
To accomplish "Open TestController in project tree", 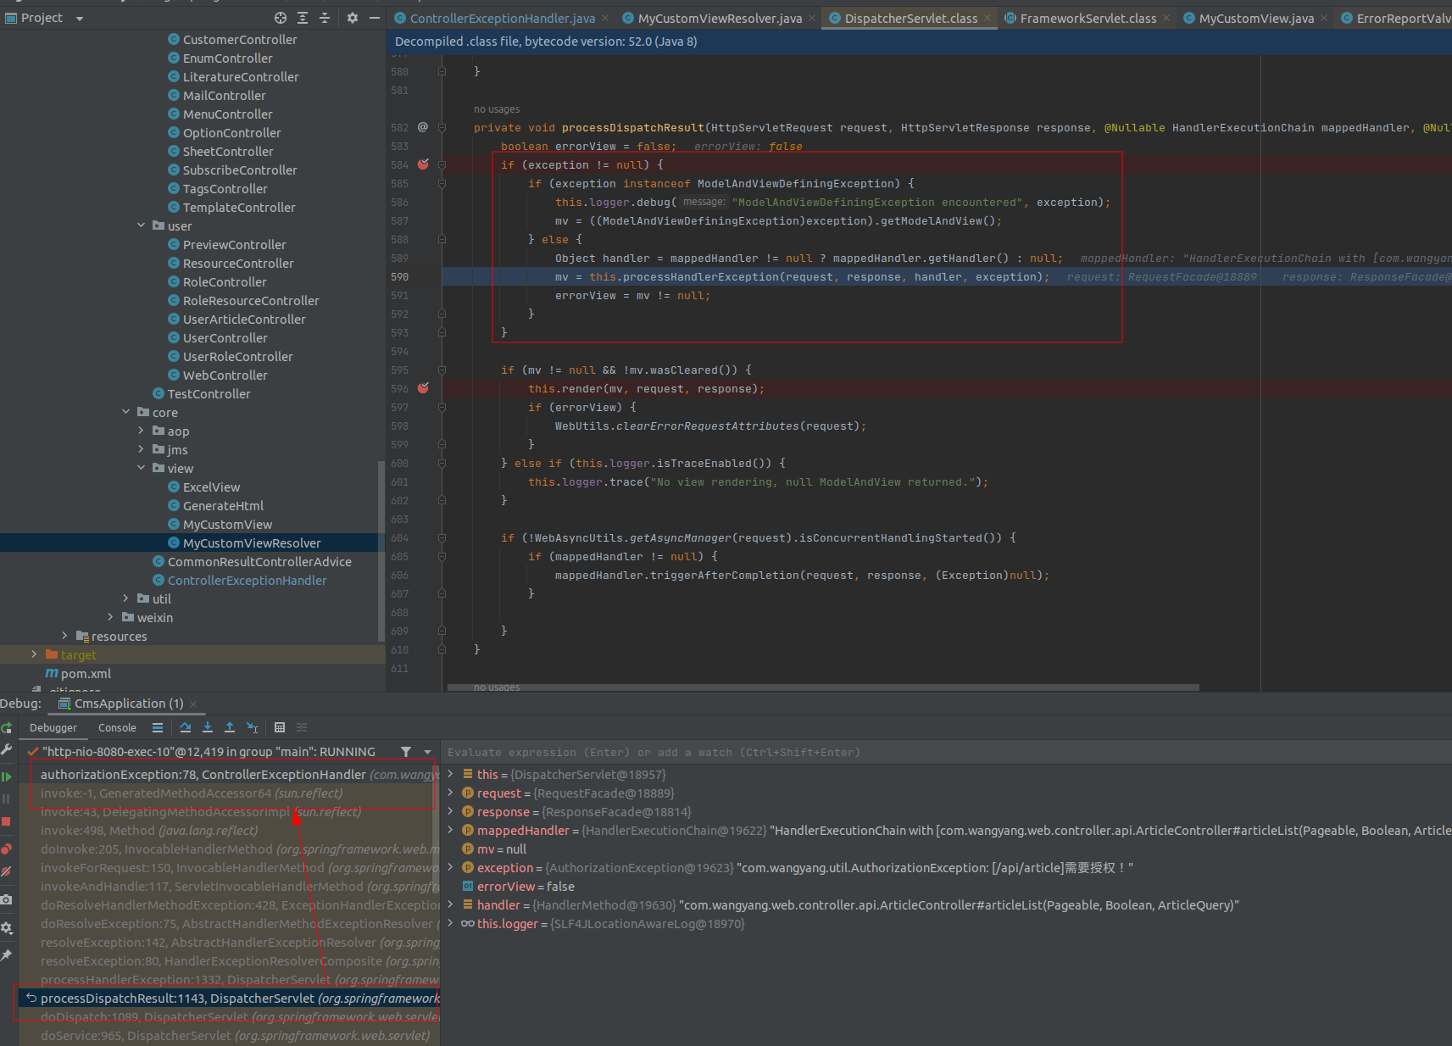I will point(209,393).
